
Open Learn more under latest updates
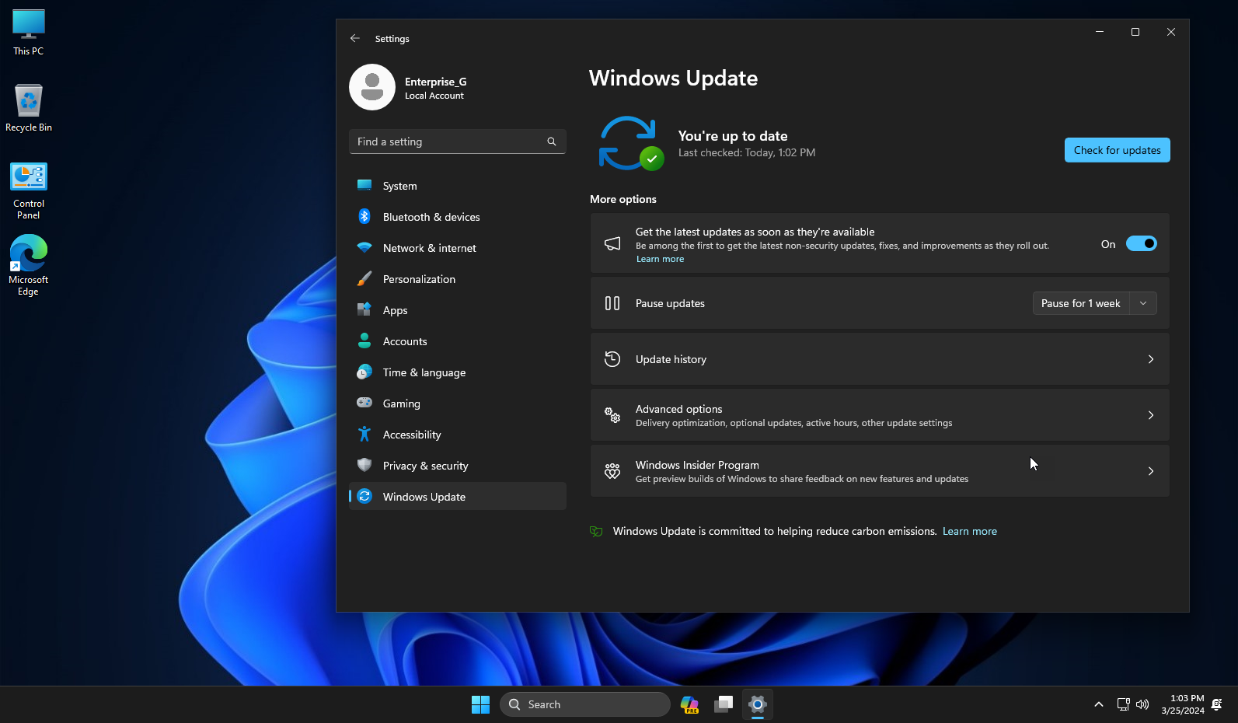tap(660, 259)
